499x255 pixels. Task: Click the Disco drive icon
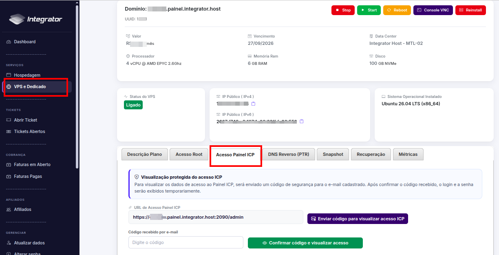[x=371, y=56]
